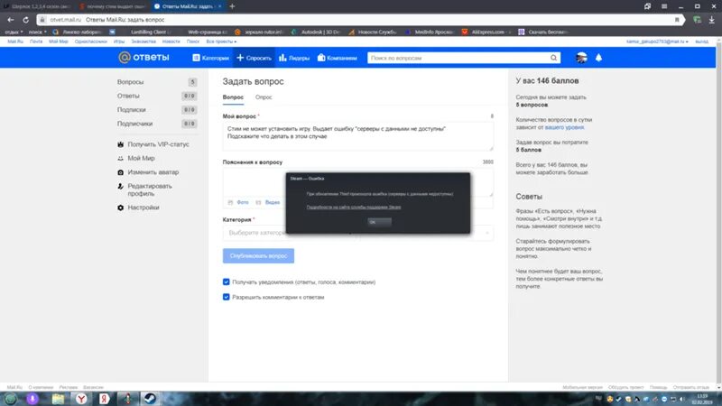This screenshot has height=406, width=722.
Task: Open the red Я Yandex taskbar icon
Action: click(104, 399)
